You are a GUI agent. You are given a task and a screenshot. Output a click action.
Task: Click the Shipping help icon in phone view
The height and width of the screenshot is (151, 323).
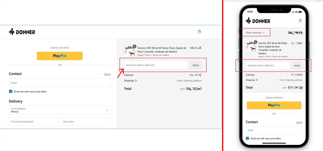tap(257, 80)
